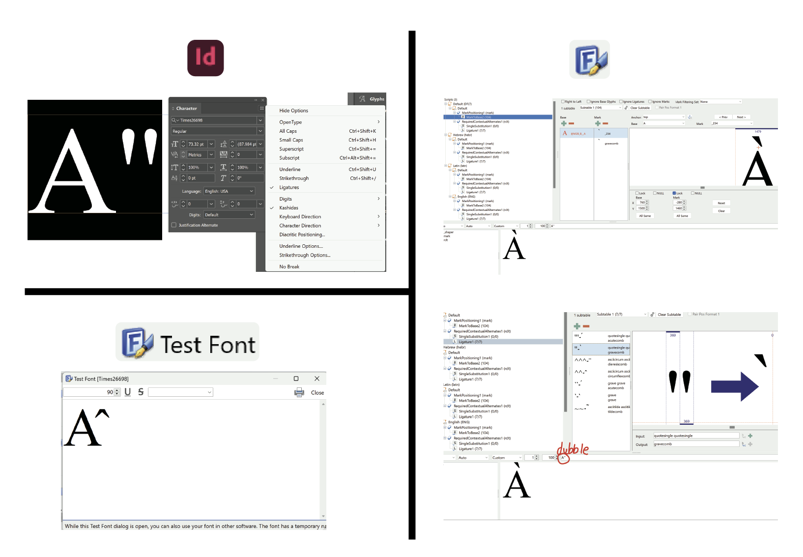Click Close in Test Font window
This screenshot has height=557, width=803.
pyautogui.click(x=317, y=393)
